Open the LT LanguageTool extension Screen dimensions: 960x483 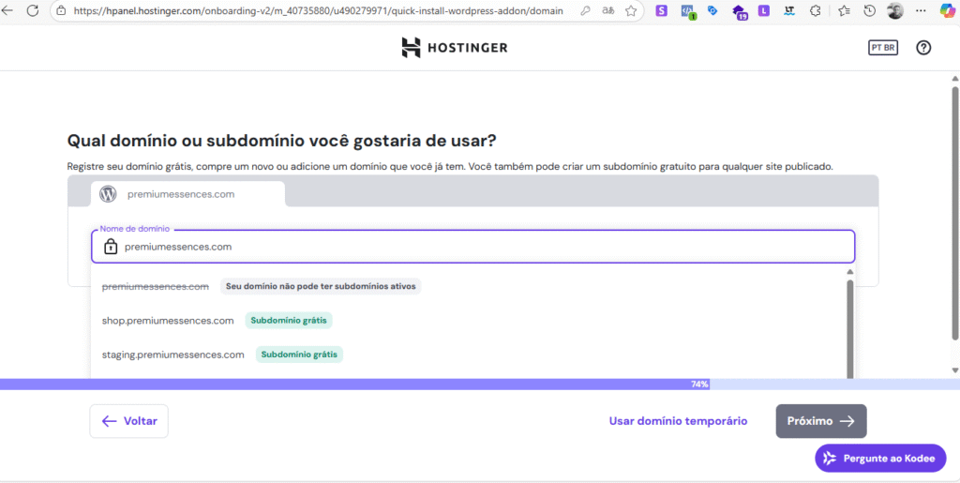(x=789, y=10)
